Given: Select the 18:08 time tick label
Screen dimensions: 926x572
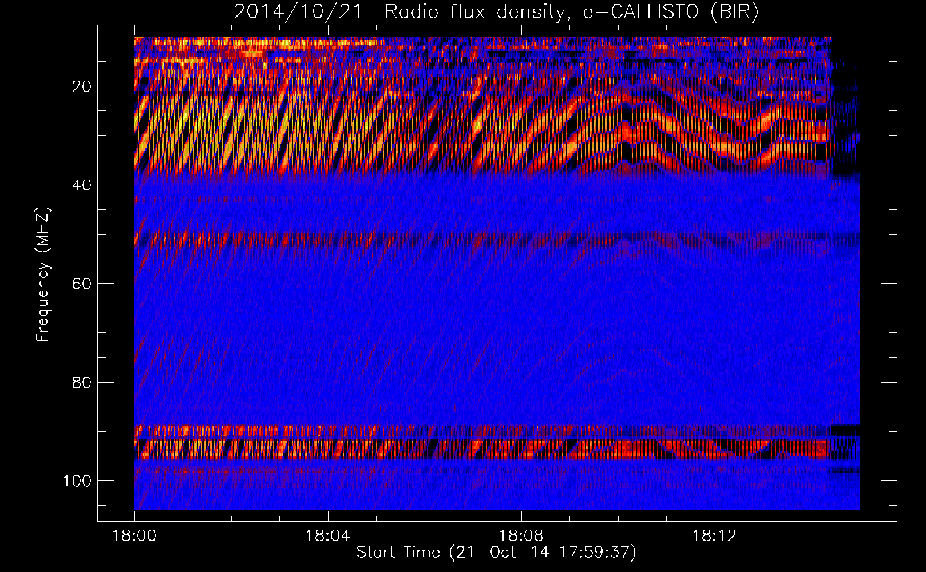Looking at the screenshot, I should click(x=521, y=536).
